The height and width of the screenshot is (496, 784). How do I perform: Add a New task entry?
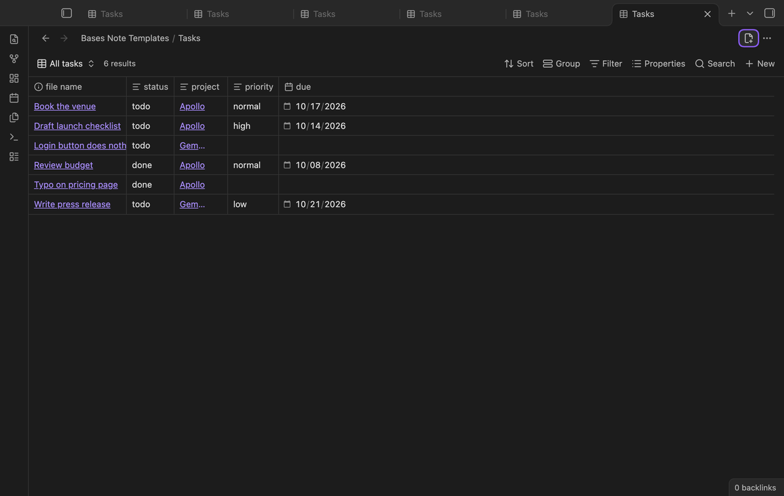760,63
